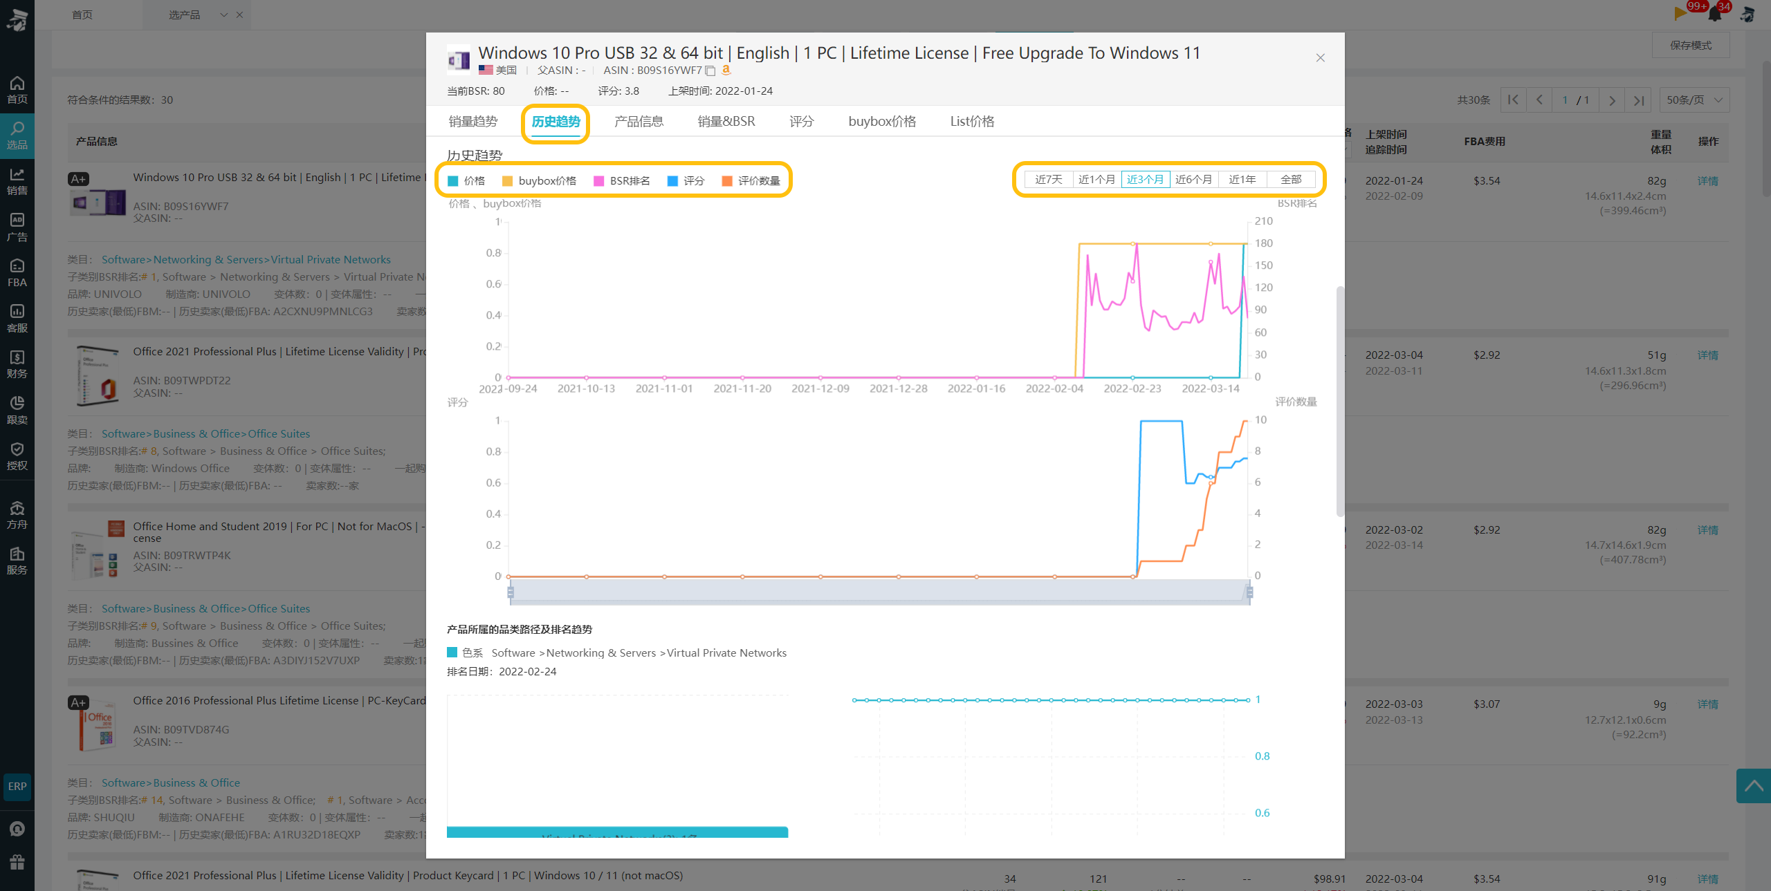Image resolution: width=1771 pixels, height=891 pixels.
Task: Open the 广告 advertising sidebar icon
Action: (17, 227)
